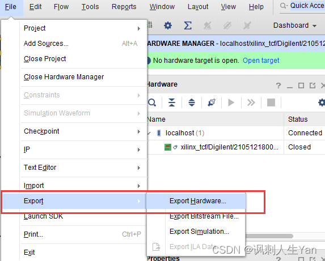This screenshot has width=325, height=261.
Task: Expand the Checkpoint submenu
Action: (x=139, y=131)
